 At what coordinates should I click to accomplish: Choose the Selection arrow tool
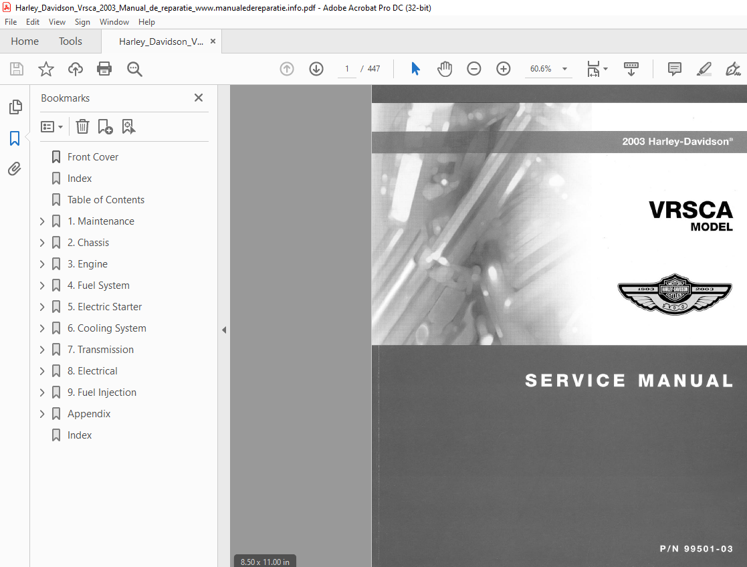[x=415, y=69]
